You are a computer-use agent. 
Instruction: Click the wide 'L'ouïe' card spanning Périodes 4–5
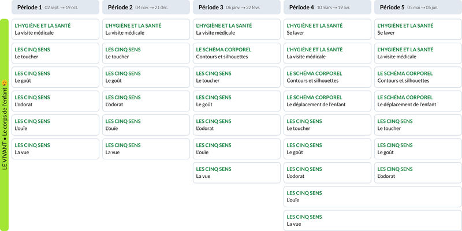click(372, 196)
